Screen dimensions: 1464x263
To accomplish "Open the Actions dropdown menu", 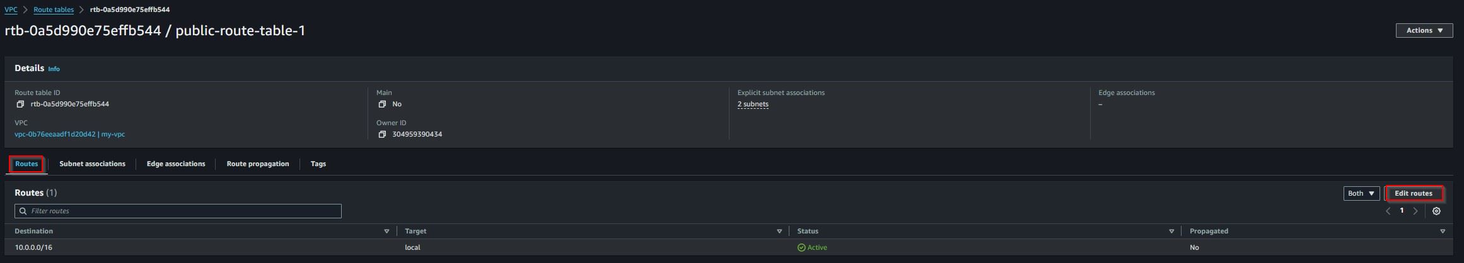I will 1424,30.
